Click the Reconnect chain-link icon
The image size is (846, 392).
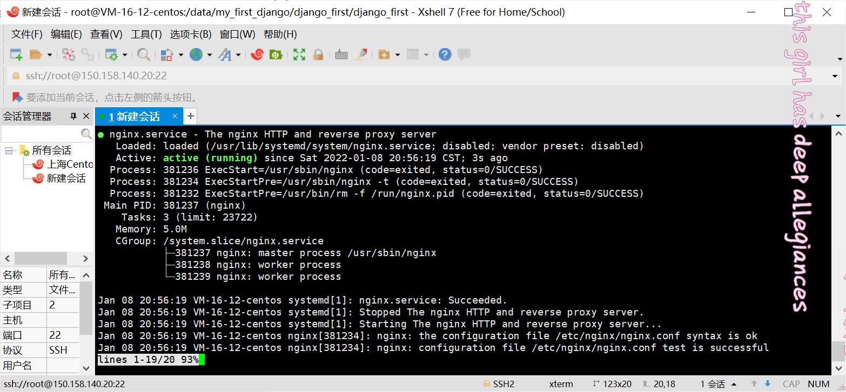[88, 54]
